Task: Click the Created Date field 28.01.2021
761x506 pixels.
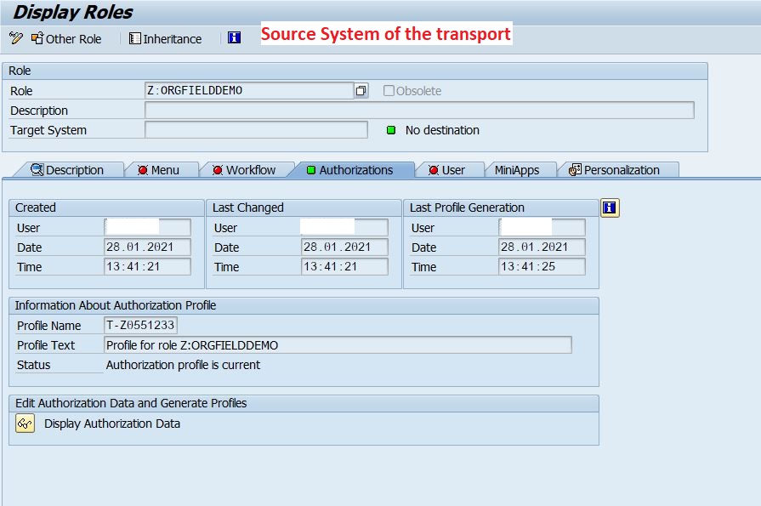Action: [148, 247]
